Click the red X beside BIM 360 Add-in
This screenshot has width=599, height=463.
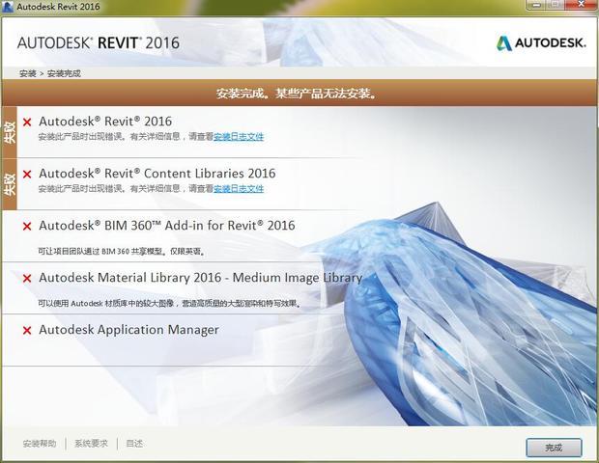27,227
